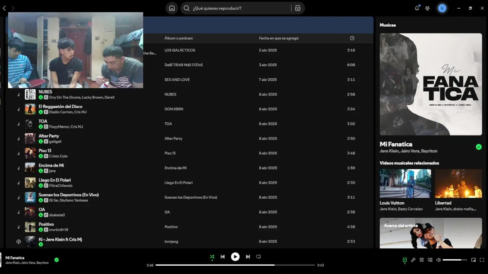Open the miniplayer

click(474, 260)
